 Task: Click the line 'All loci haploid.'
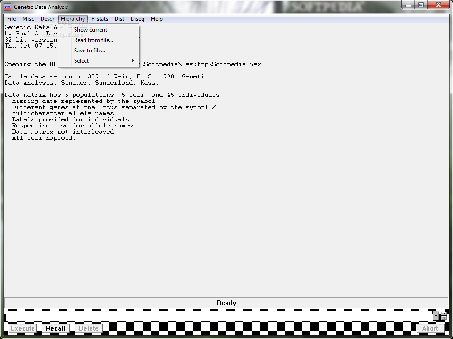point(43,138)
